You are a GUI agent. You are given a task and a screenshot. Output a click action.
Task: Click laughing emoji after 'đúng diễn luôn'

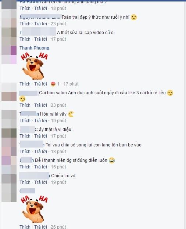point(112,160)
